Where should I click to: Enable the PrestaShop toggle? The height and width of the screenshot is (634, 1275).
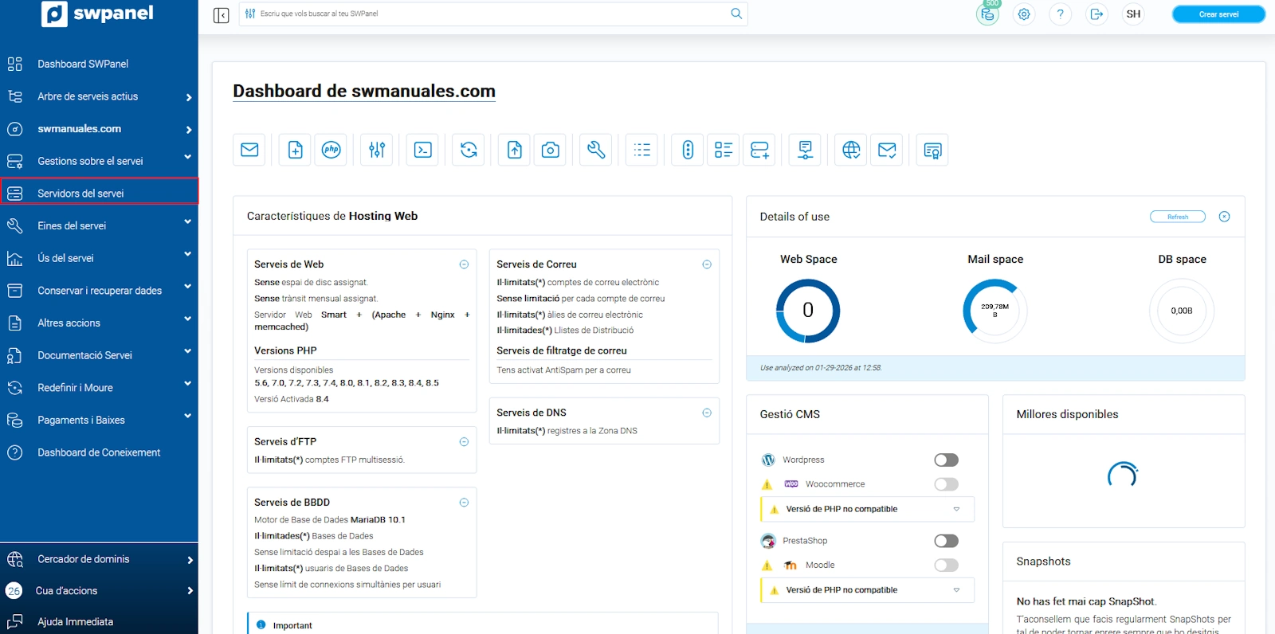(946, 541)
